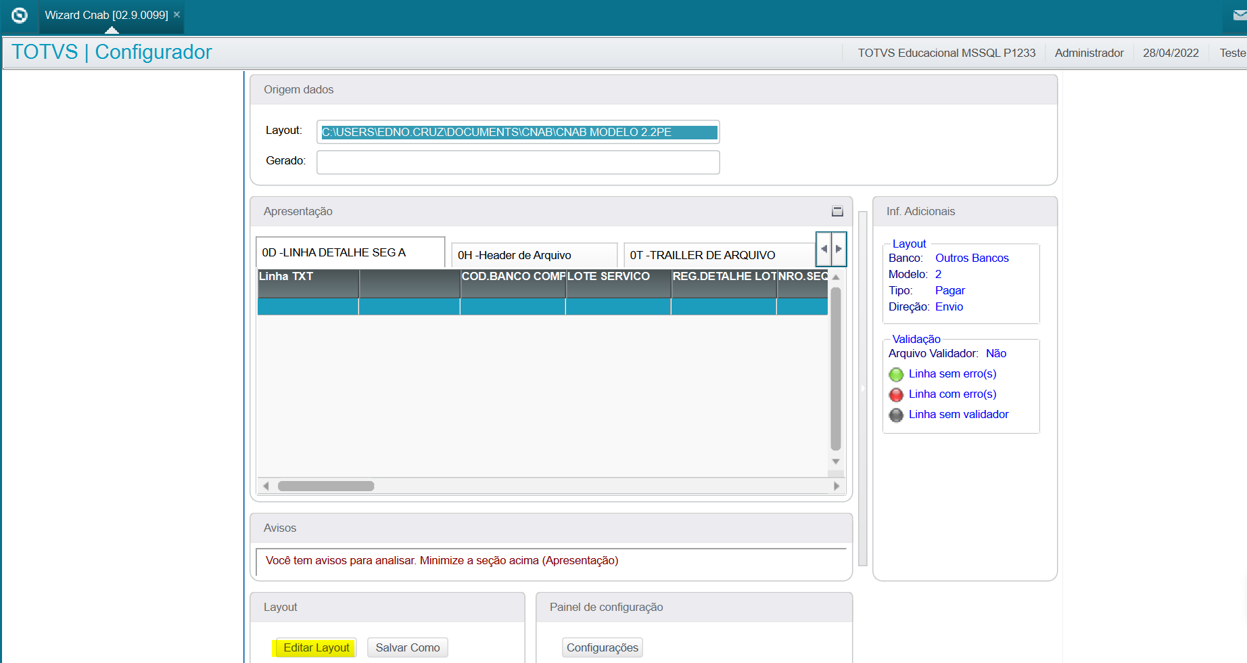
Task: Select the Wizard Cnab tab
Action: click(106, 15)
